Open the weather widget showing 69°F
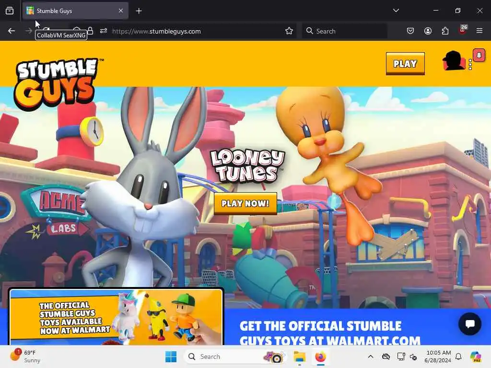Screen dimensions: 491x368 [25, 356]
